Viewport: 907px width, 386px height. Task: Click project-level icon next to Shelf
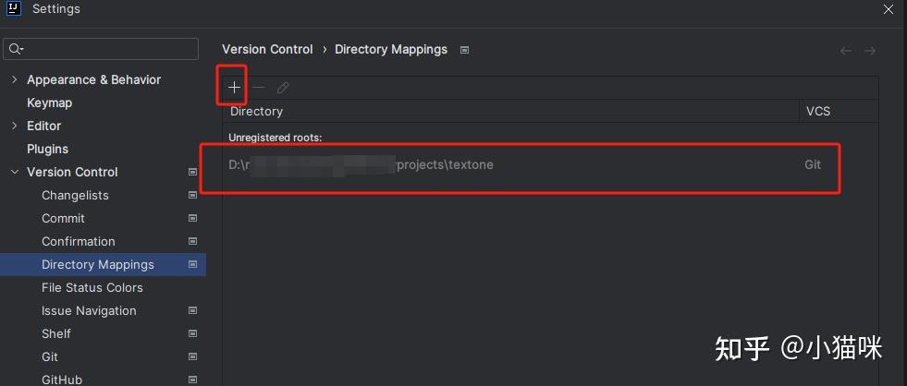tap(192, 333)
